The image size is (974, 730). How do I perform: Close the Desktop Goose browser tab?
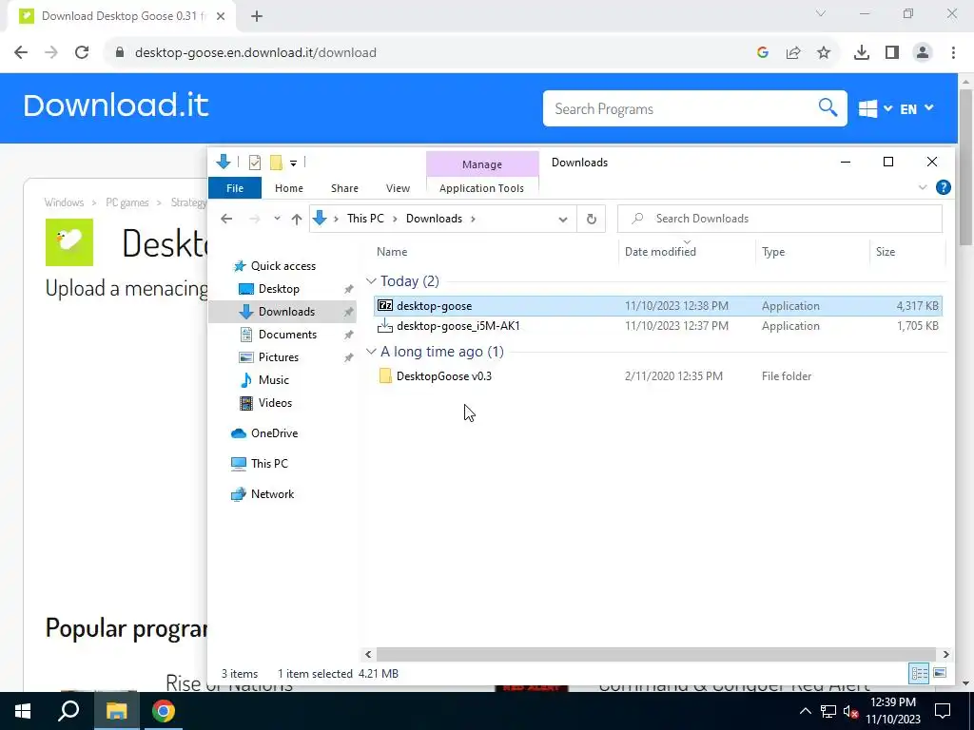(221, 16)
